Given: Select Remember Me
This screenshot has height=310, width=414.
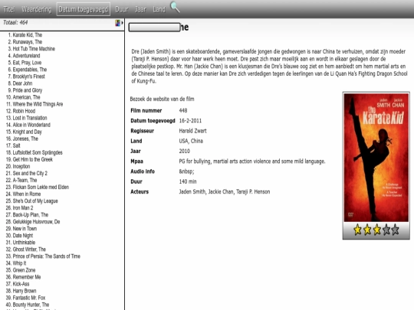Looking at the screenshot, I should 27,277.
